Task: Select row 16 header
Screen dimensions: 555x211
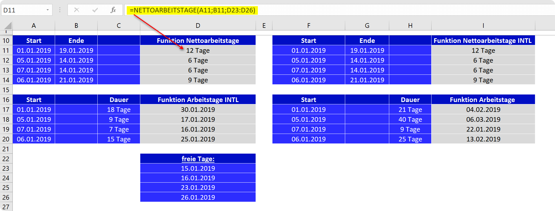Action: (6, 100)
